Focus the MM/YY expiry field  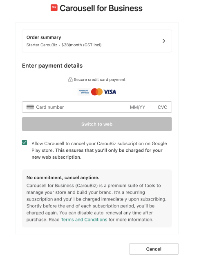(138, 107)
